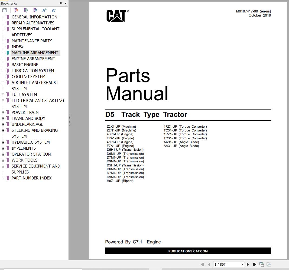Select the WORK TOOLS bookmark label

25,160
